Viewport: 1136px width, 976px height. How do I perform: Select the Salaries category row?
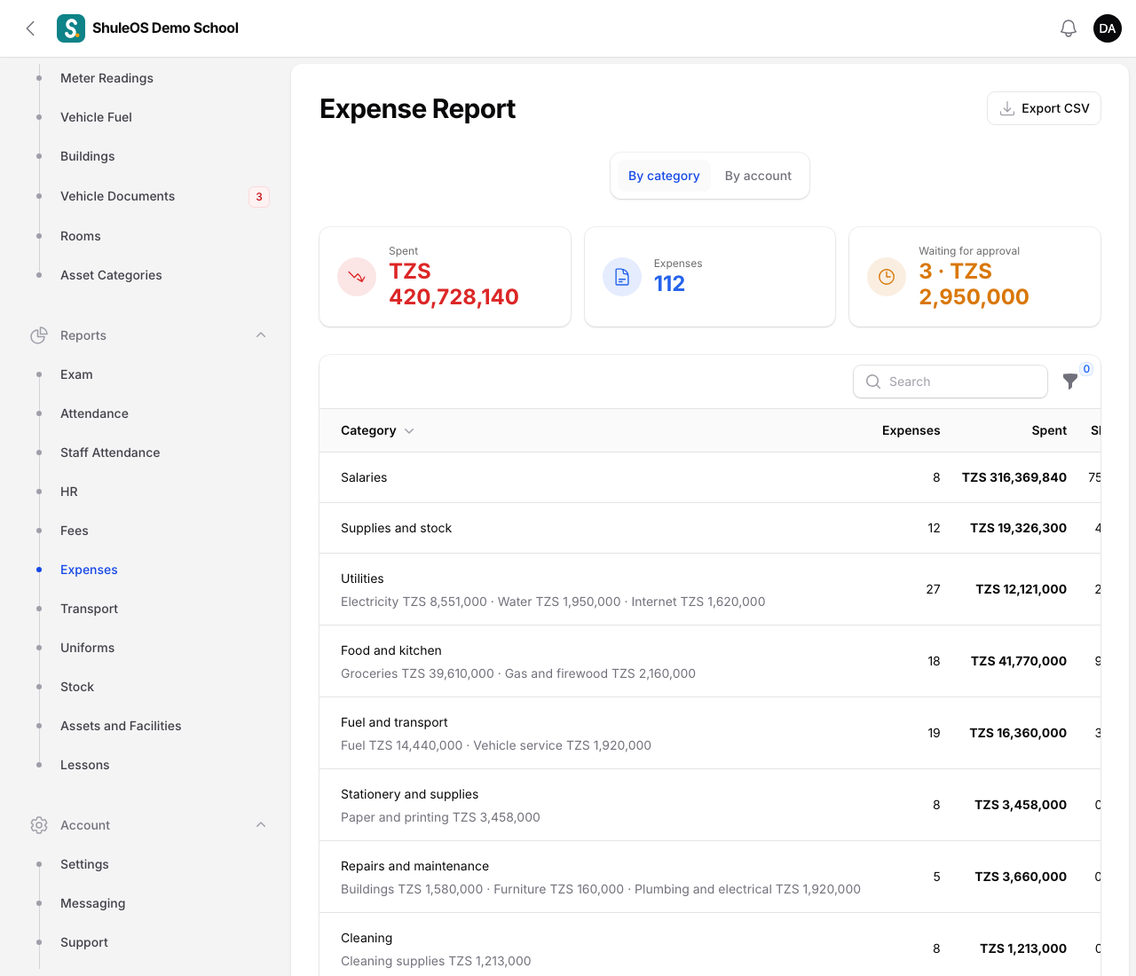(710, 477)
